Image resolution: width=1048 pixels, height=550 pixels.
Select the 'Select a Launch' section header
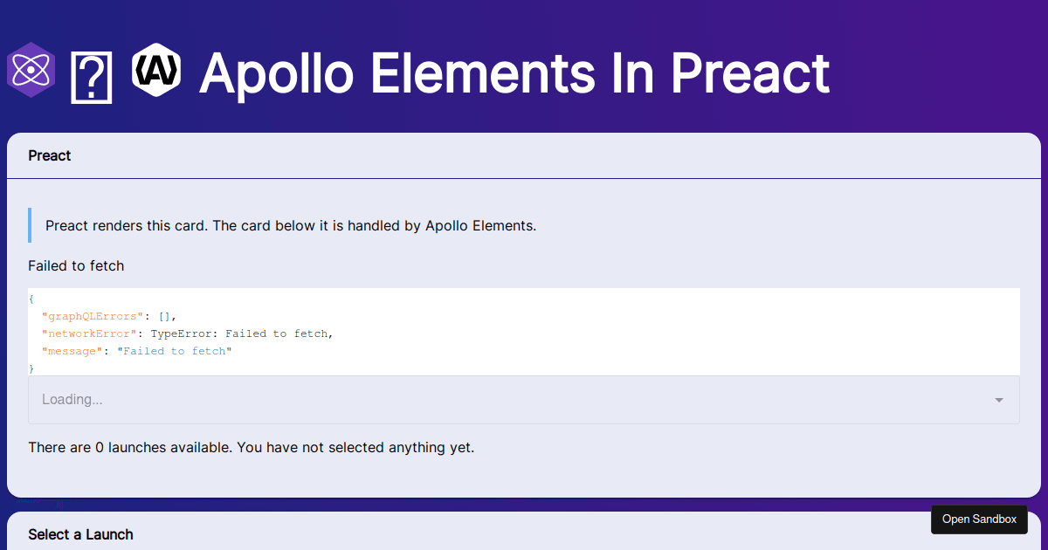click(x=80, y=534)
